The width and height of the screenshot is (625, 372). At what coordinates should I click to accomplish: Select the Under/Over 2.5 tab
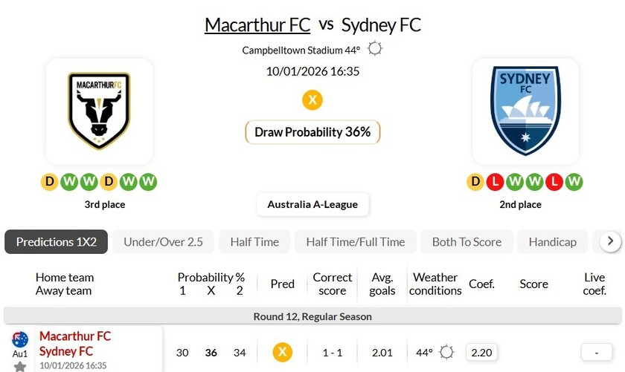coord(163,242)
